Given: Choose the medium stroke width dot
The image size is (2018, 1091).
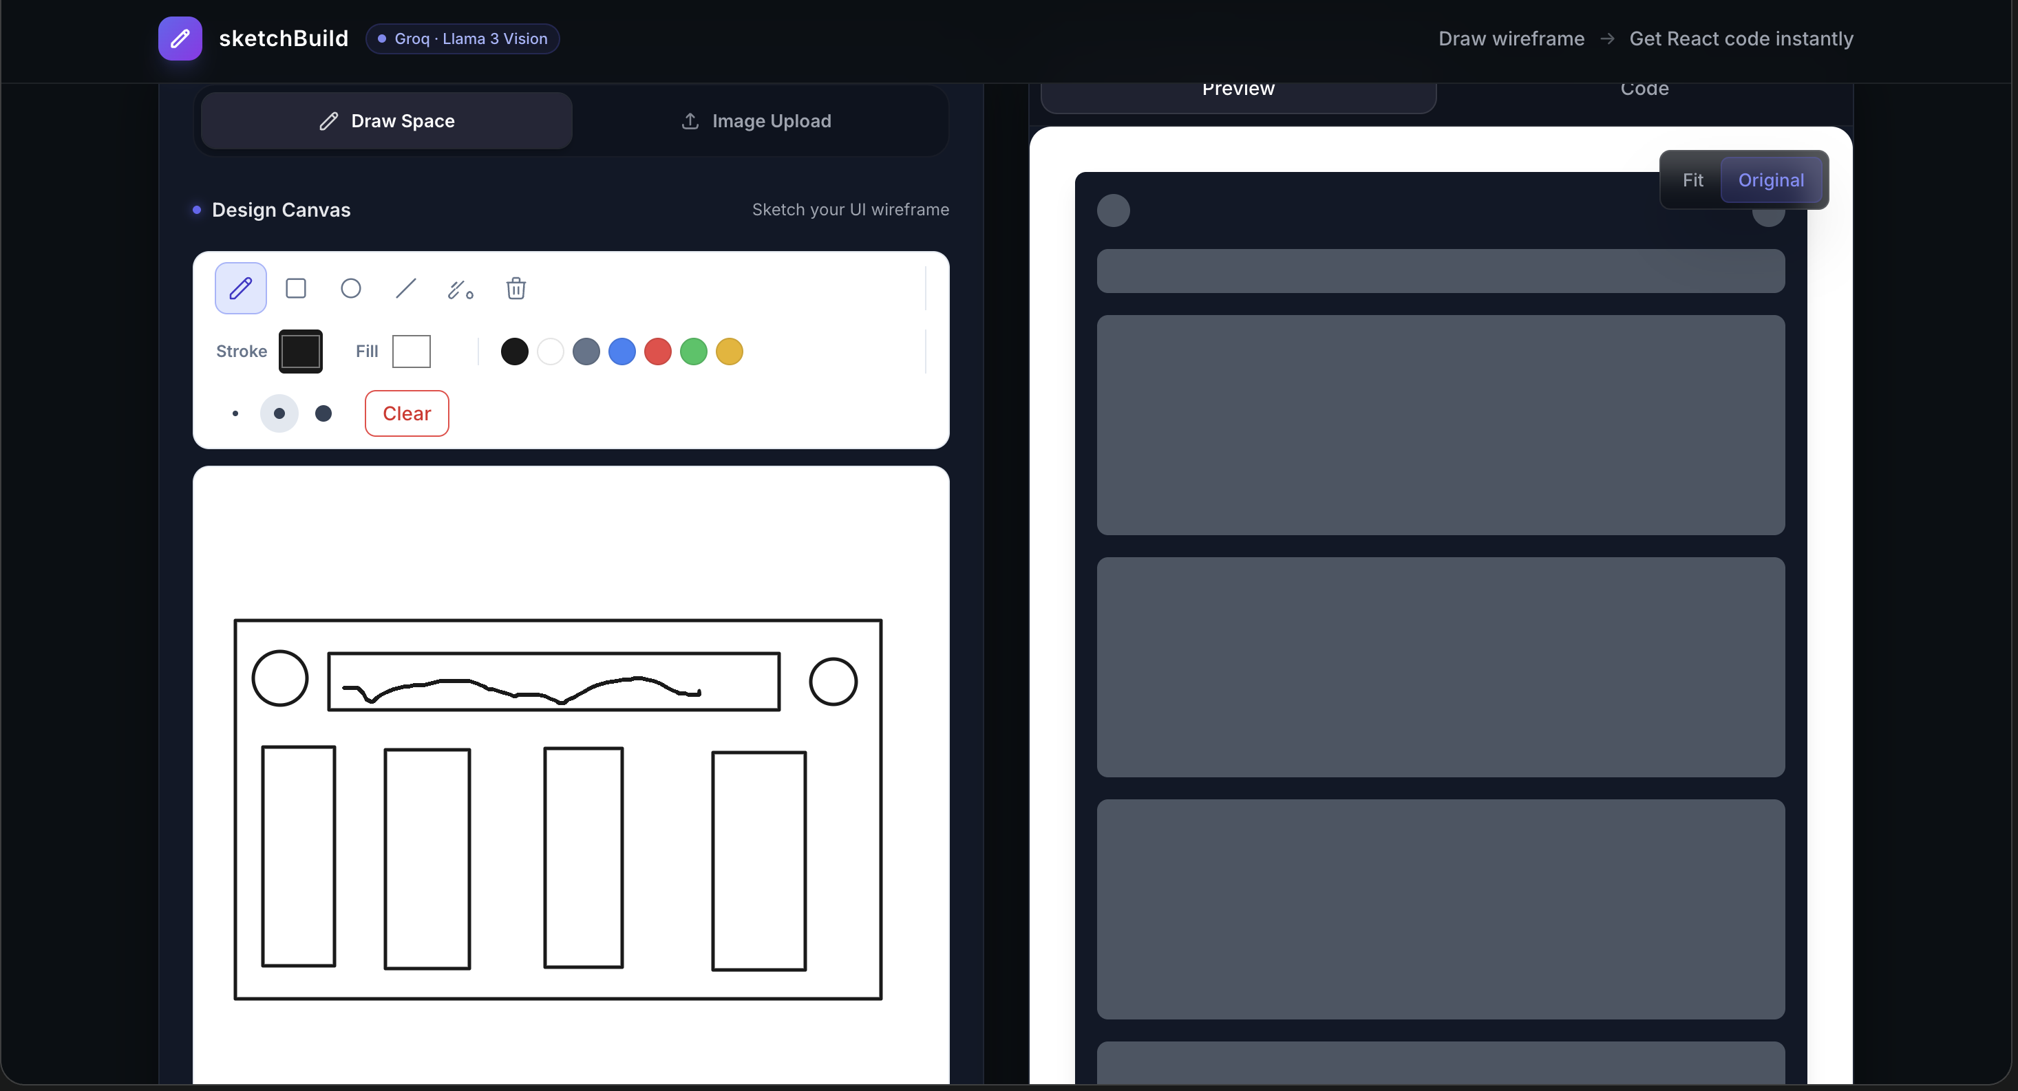Looking at the screenshot, I should [279, 413].
